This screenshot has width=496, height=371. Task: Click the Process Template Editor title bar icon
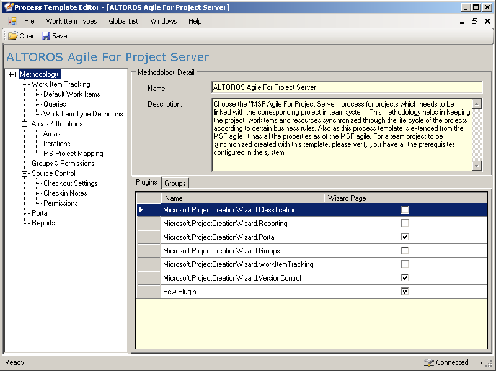click(x=8, y=7)
